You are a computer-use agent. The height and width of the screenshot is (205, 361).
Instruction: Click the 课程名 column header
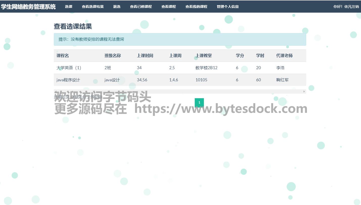click(63, 56)
